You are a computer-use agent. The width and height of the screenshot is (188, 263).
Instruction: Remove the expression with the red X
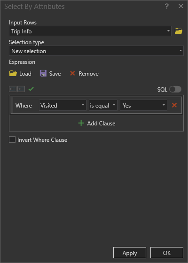pyautogui.click(x=72, y=73)
